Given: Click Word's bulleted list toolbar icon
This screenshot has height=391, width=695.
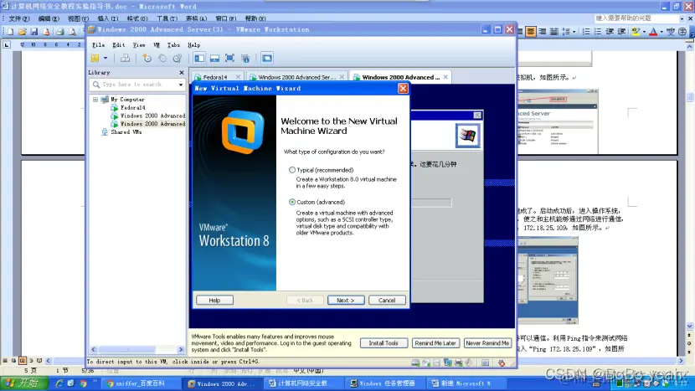Looking at the screenshot, I should pos(598,32).
